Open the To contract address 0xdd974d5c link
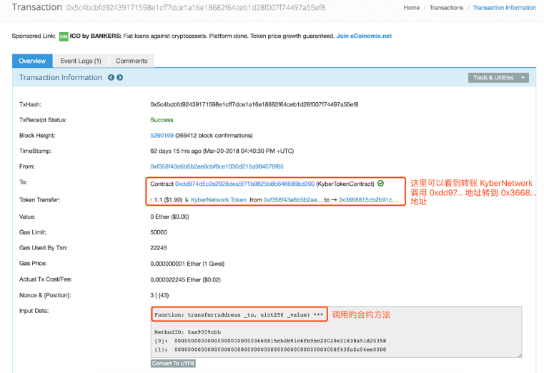Viewport: 544px width, 373px height. [244, 184]
